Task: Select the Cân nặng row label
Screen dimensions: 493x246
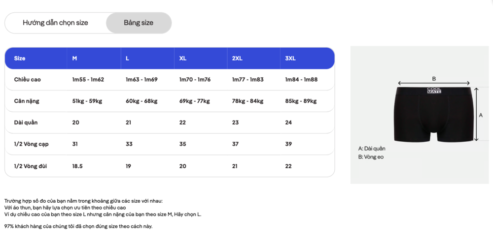Action: point(27,101)
